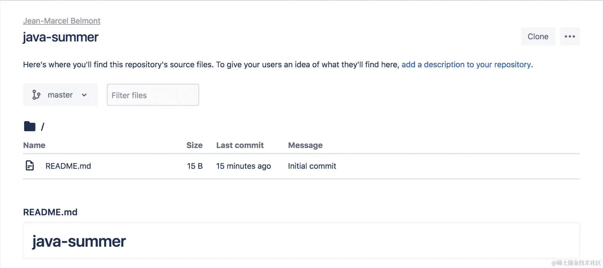The width and height of the screenshot is (603, 268).
Task: Click the README.md file icon
Action: [x=30, y=166]
